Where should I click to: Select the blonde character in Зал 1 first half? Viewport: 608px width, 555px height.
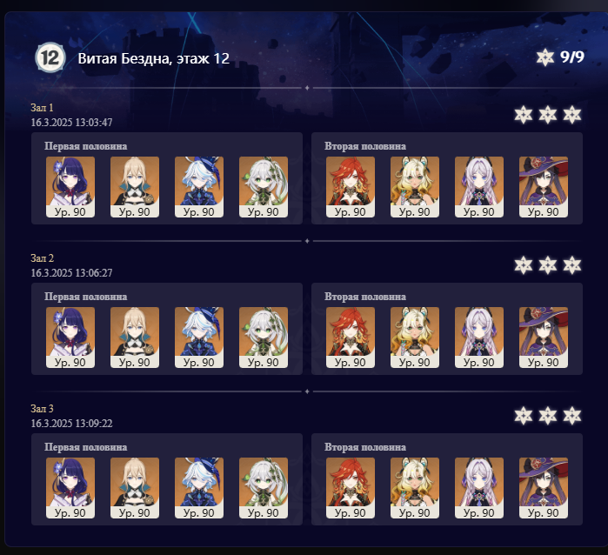click(x=135, y=187)
